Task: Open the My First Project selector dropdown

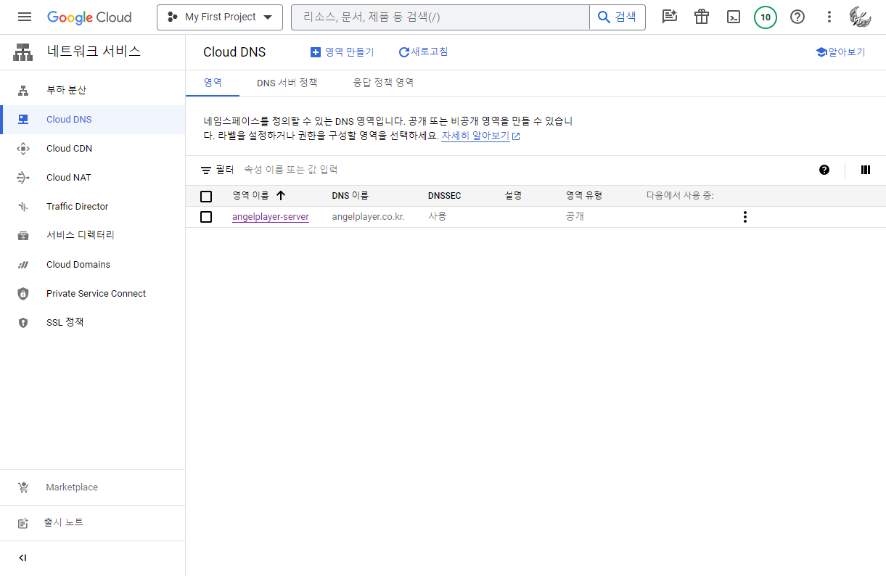Action: (x=219, y=17)
